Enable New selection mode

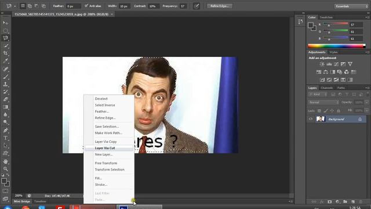click(x=23, y=6)
